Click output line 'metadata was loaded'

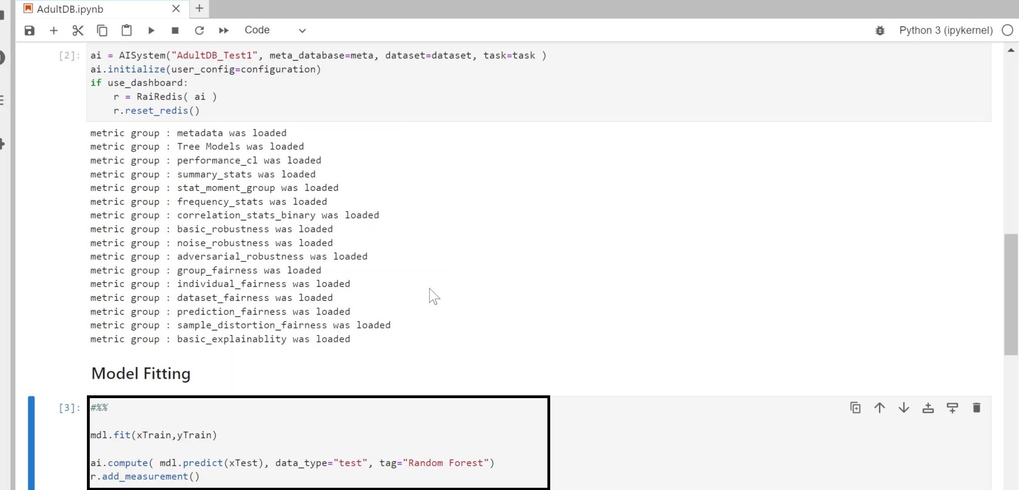(188, 133)
